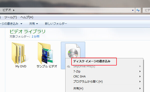Click the 2 か所 locations link

point(35,36)
